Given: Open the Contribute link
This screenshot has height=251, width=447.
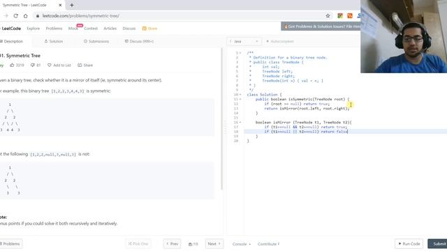Looking at the screenshot, I should pos(268,244).
